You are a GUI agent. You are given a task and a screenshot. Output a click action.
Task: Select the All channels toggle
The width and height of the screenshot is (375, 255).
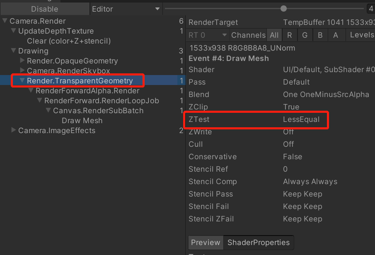(274, 35)
